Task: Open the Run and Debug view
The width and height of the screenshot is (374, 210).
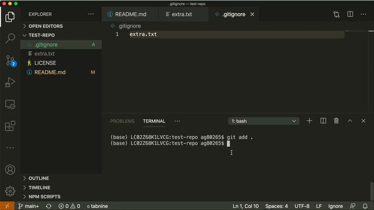Action: pos(10,82)
